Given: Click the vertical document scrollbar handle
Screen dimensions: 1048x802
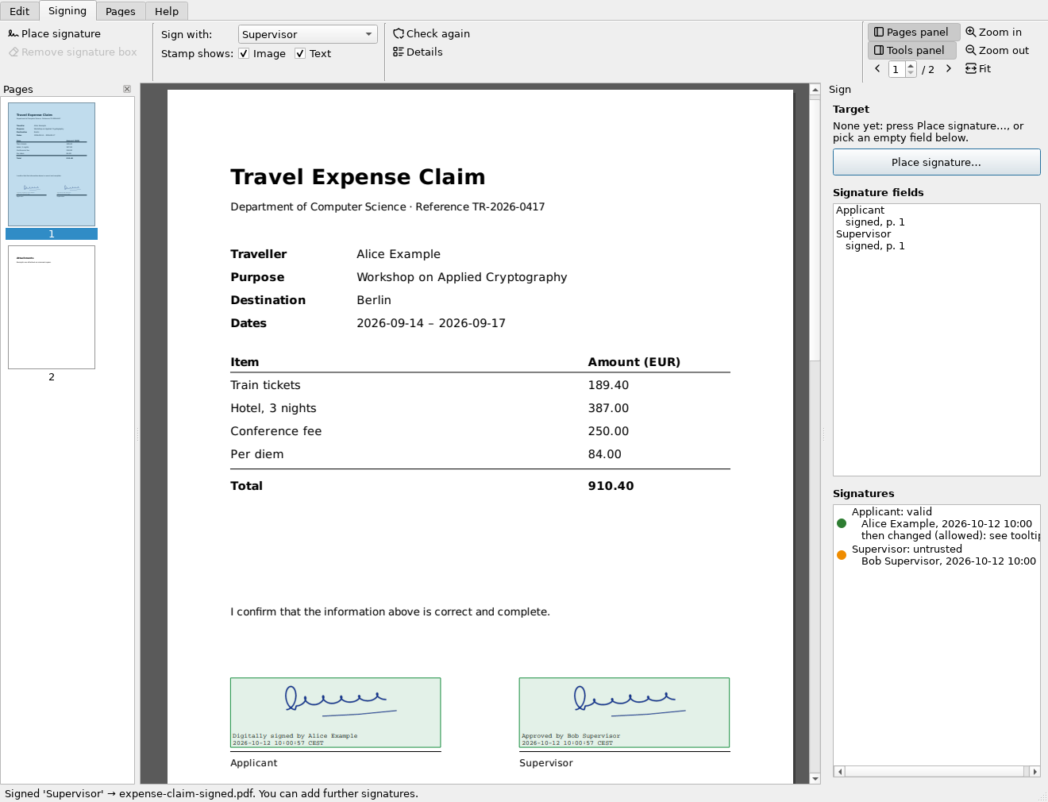Looking at the screenshot, I should click(815, 229).
